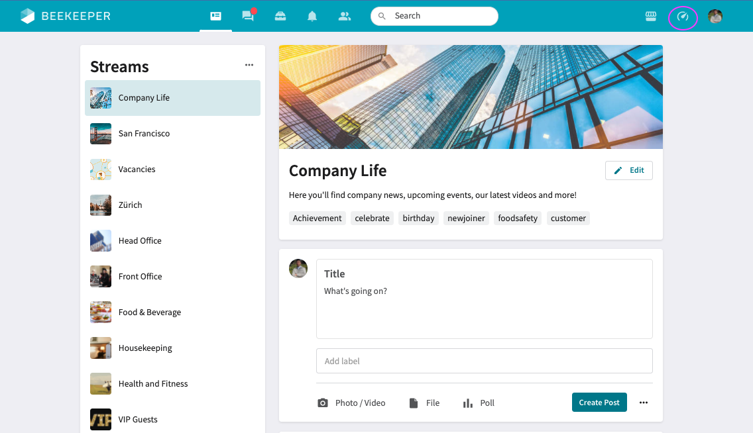Attach a Photo / Video to the post

[x=351, y=403]
